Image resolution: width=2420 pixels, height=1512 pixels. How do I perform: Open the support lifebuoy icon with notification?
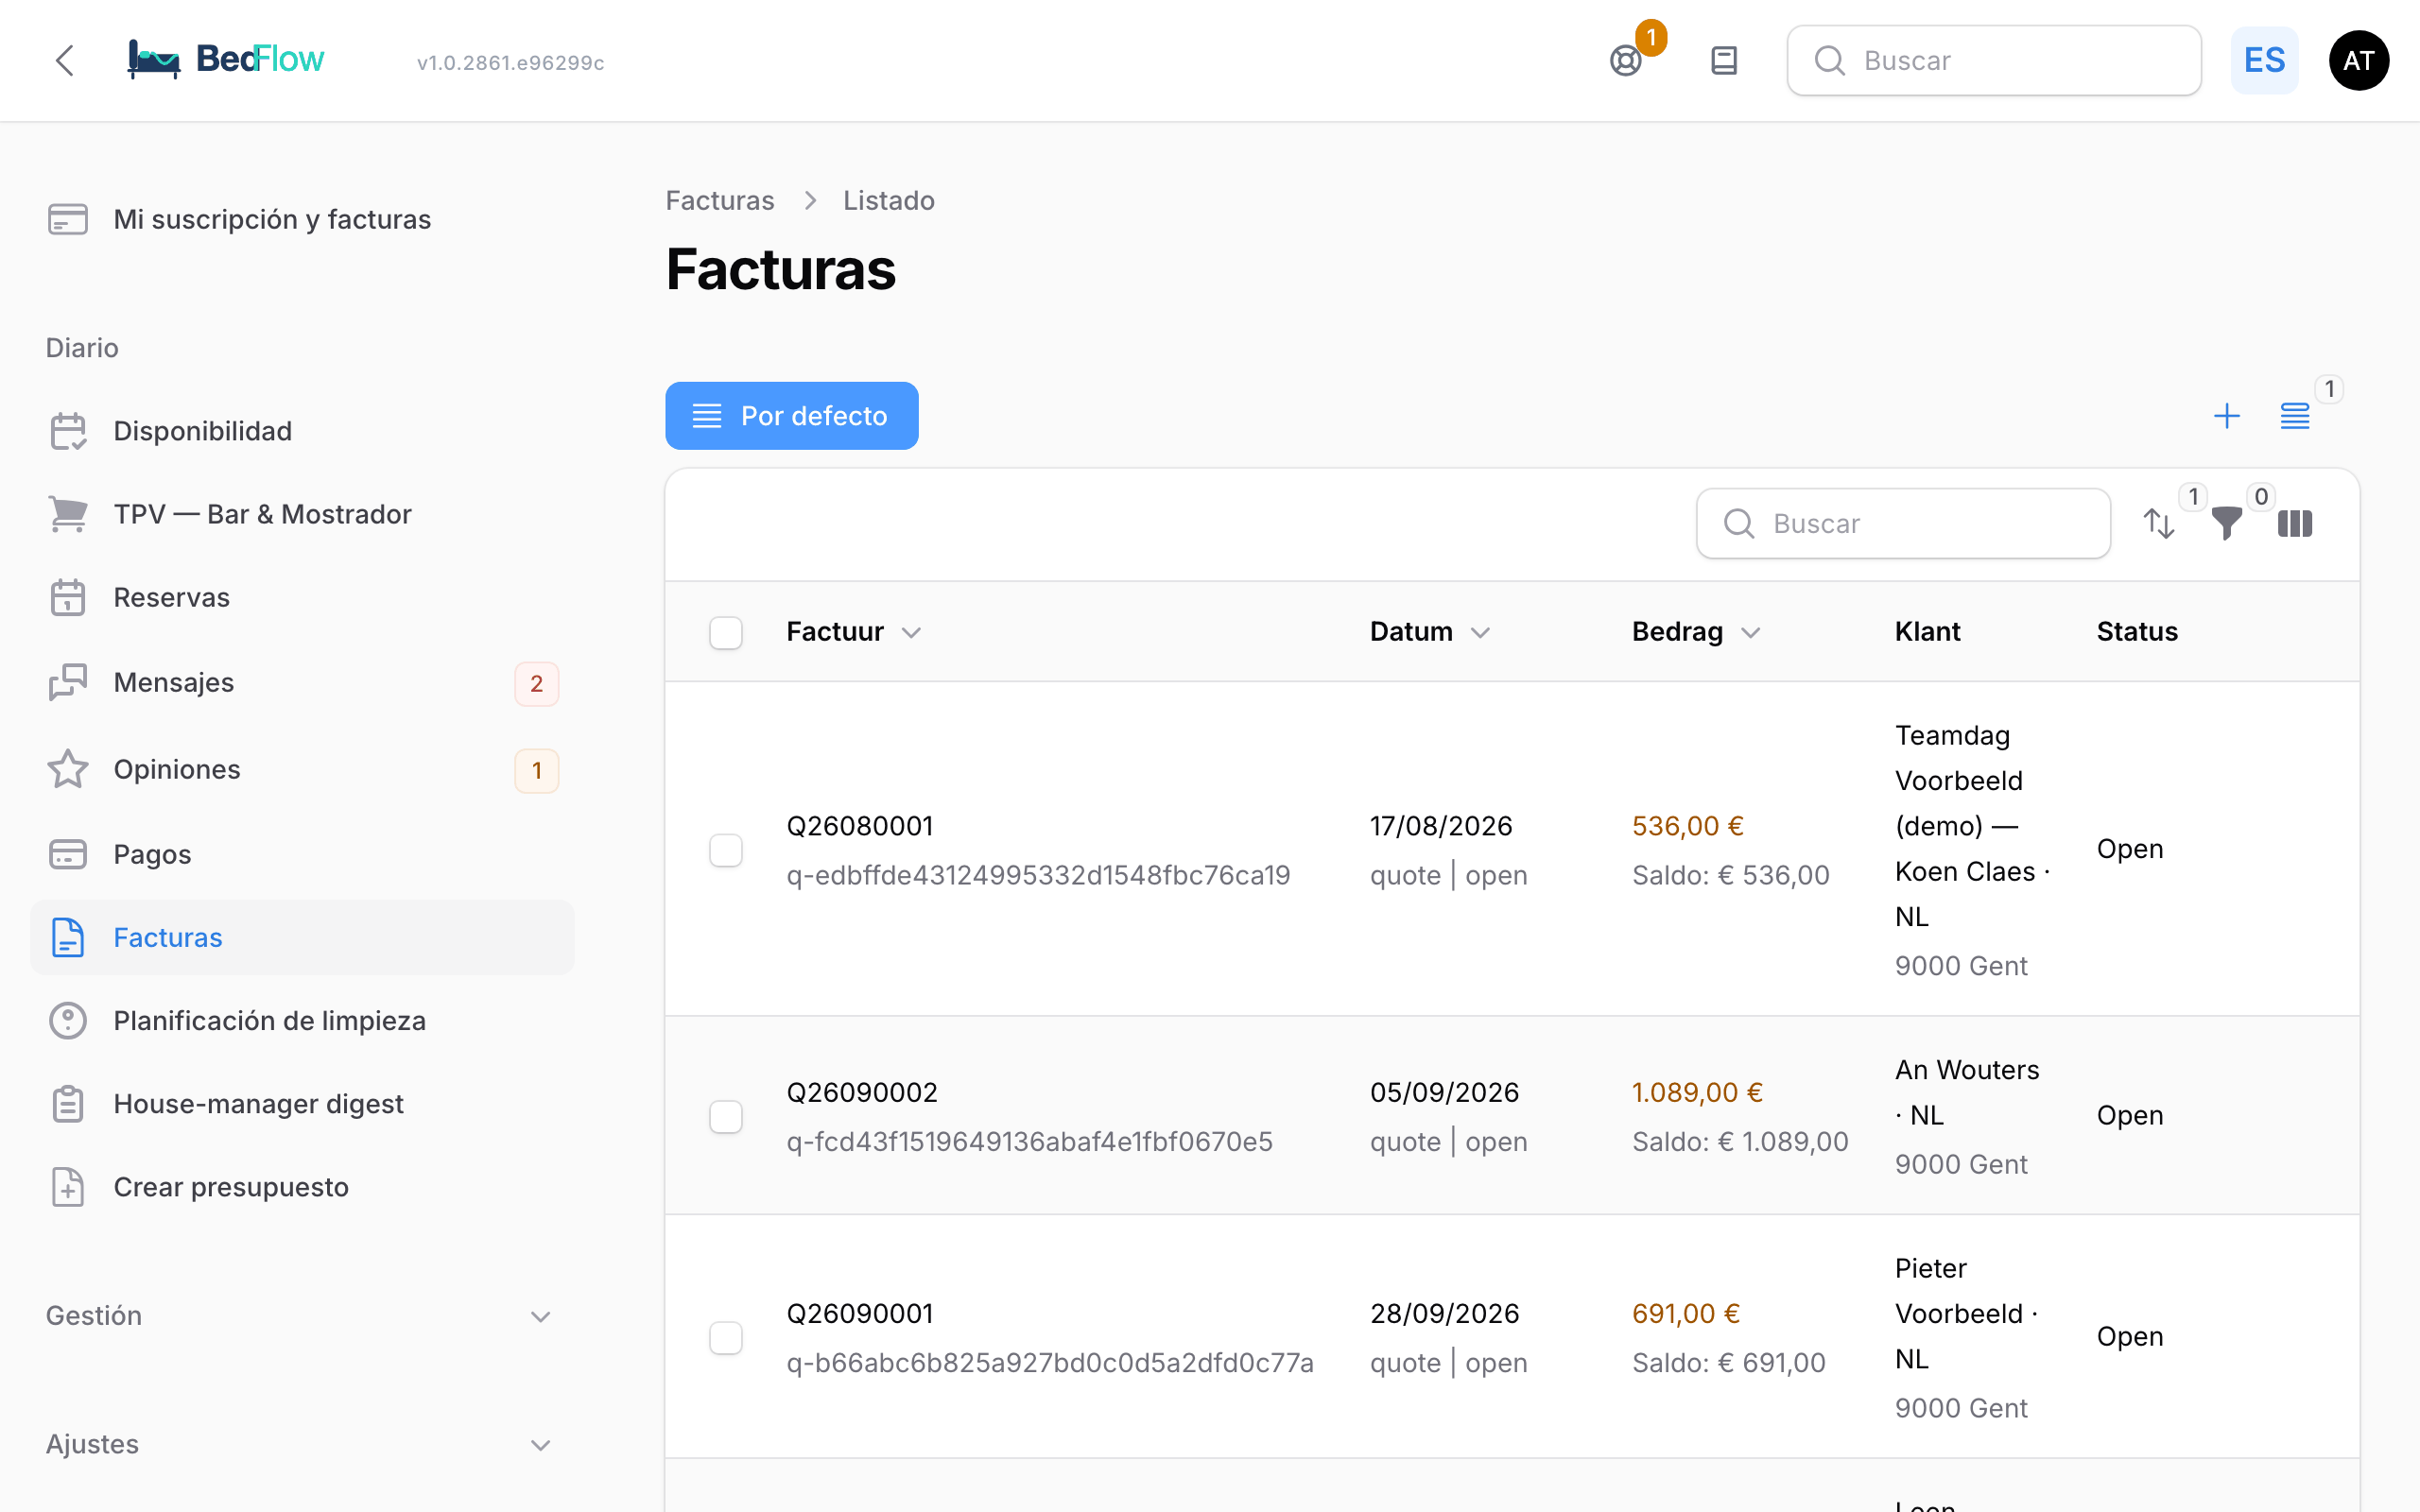[1627, 61]
